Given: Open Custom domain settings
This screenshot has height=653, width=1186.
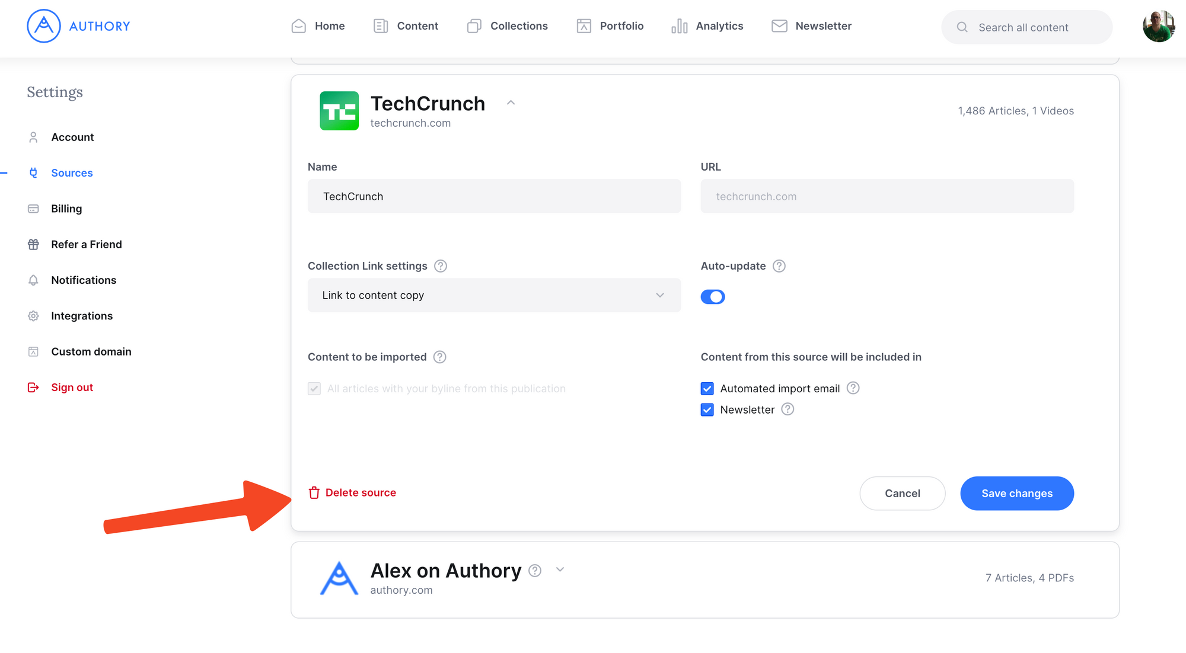Looking at the screenshot, I should point(91,352).
